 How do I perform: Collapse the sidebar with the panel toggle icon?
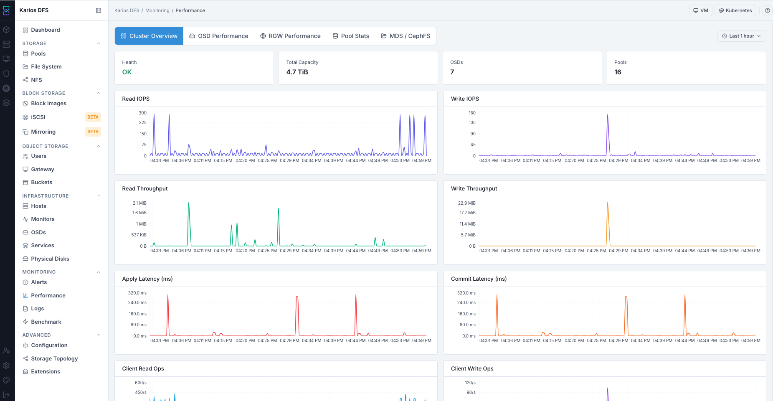click(99, 10)
